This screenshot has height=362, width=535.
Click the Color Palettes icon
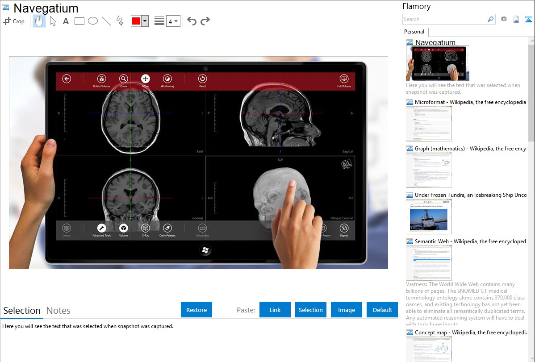(167, 228)
